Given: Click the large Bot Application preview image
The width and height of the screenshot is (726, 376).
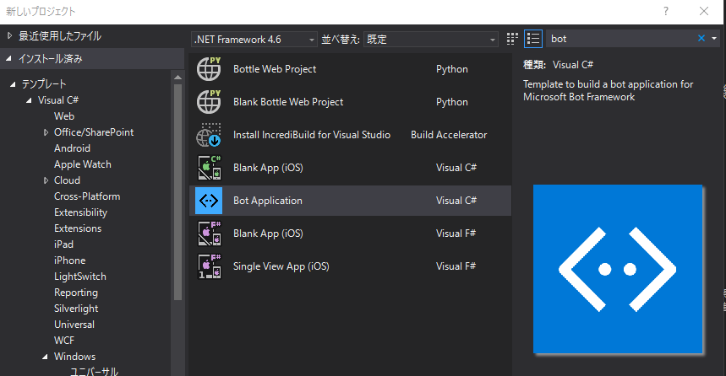Looking at the screenshot, I should pyautogui.click(x=618, y=269).
